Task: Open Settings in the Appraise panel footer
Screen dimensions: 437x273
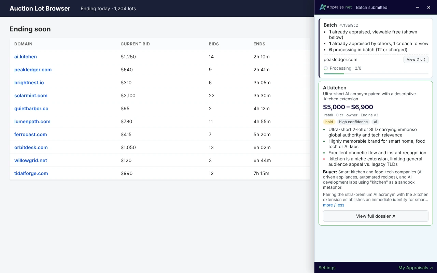Action: (x=327, y=268)
